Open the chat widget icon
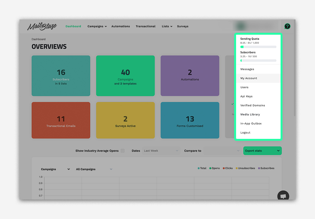 (x=283, y=196)
